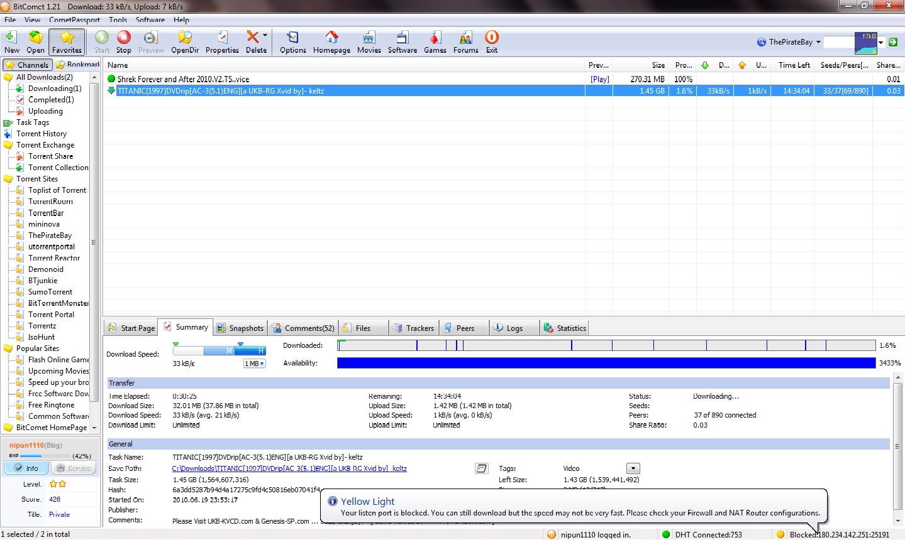Show the Downloading(1) task list
Viewport: 905px width, 540px height.
pos(55,89)
